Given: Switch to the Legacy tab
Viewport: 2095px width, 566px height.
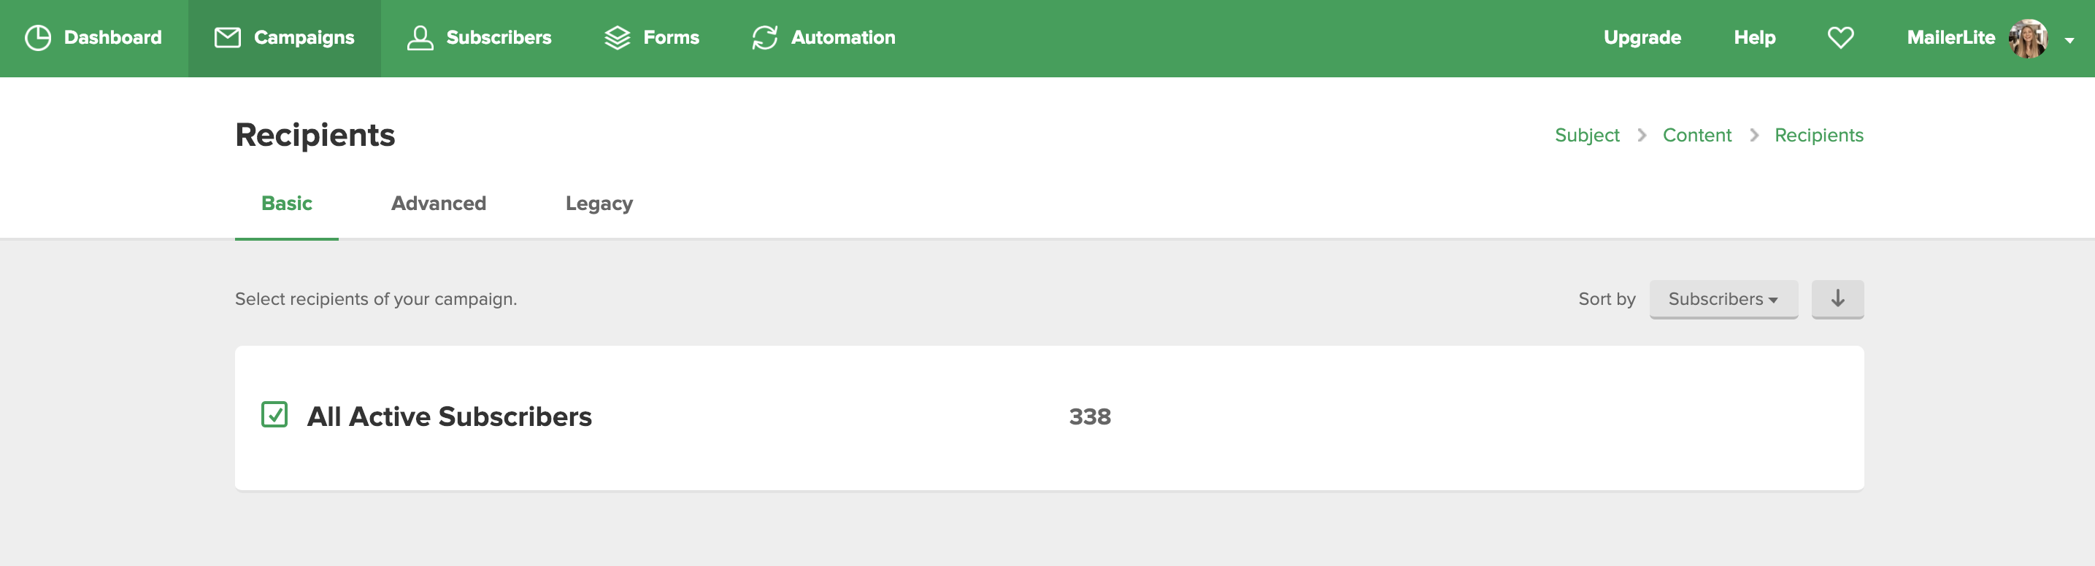Looking at the screenshot, I should pyautogui.click(x=599, y=203).
